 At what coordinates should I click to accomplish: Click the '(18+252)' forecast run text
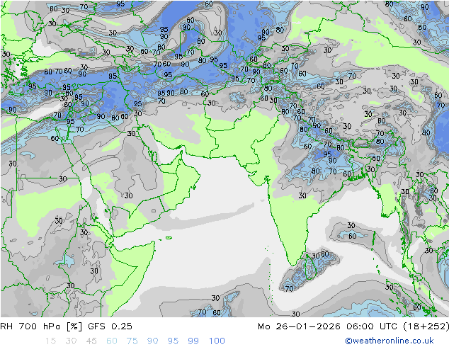[x=426, y=326]
